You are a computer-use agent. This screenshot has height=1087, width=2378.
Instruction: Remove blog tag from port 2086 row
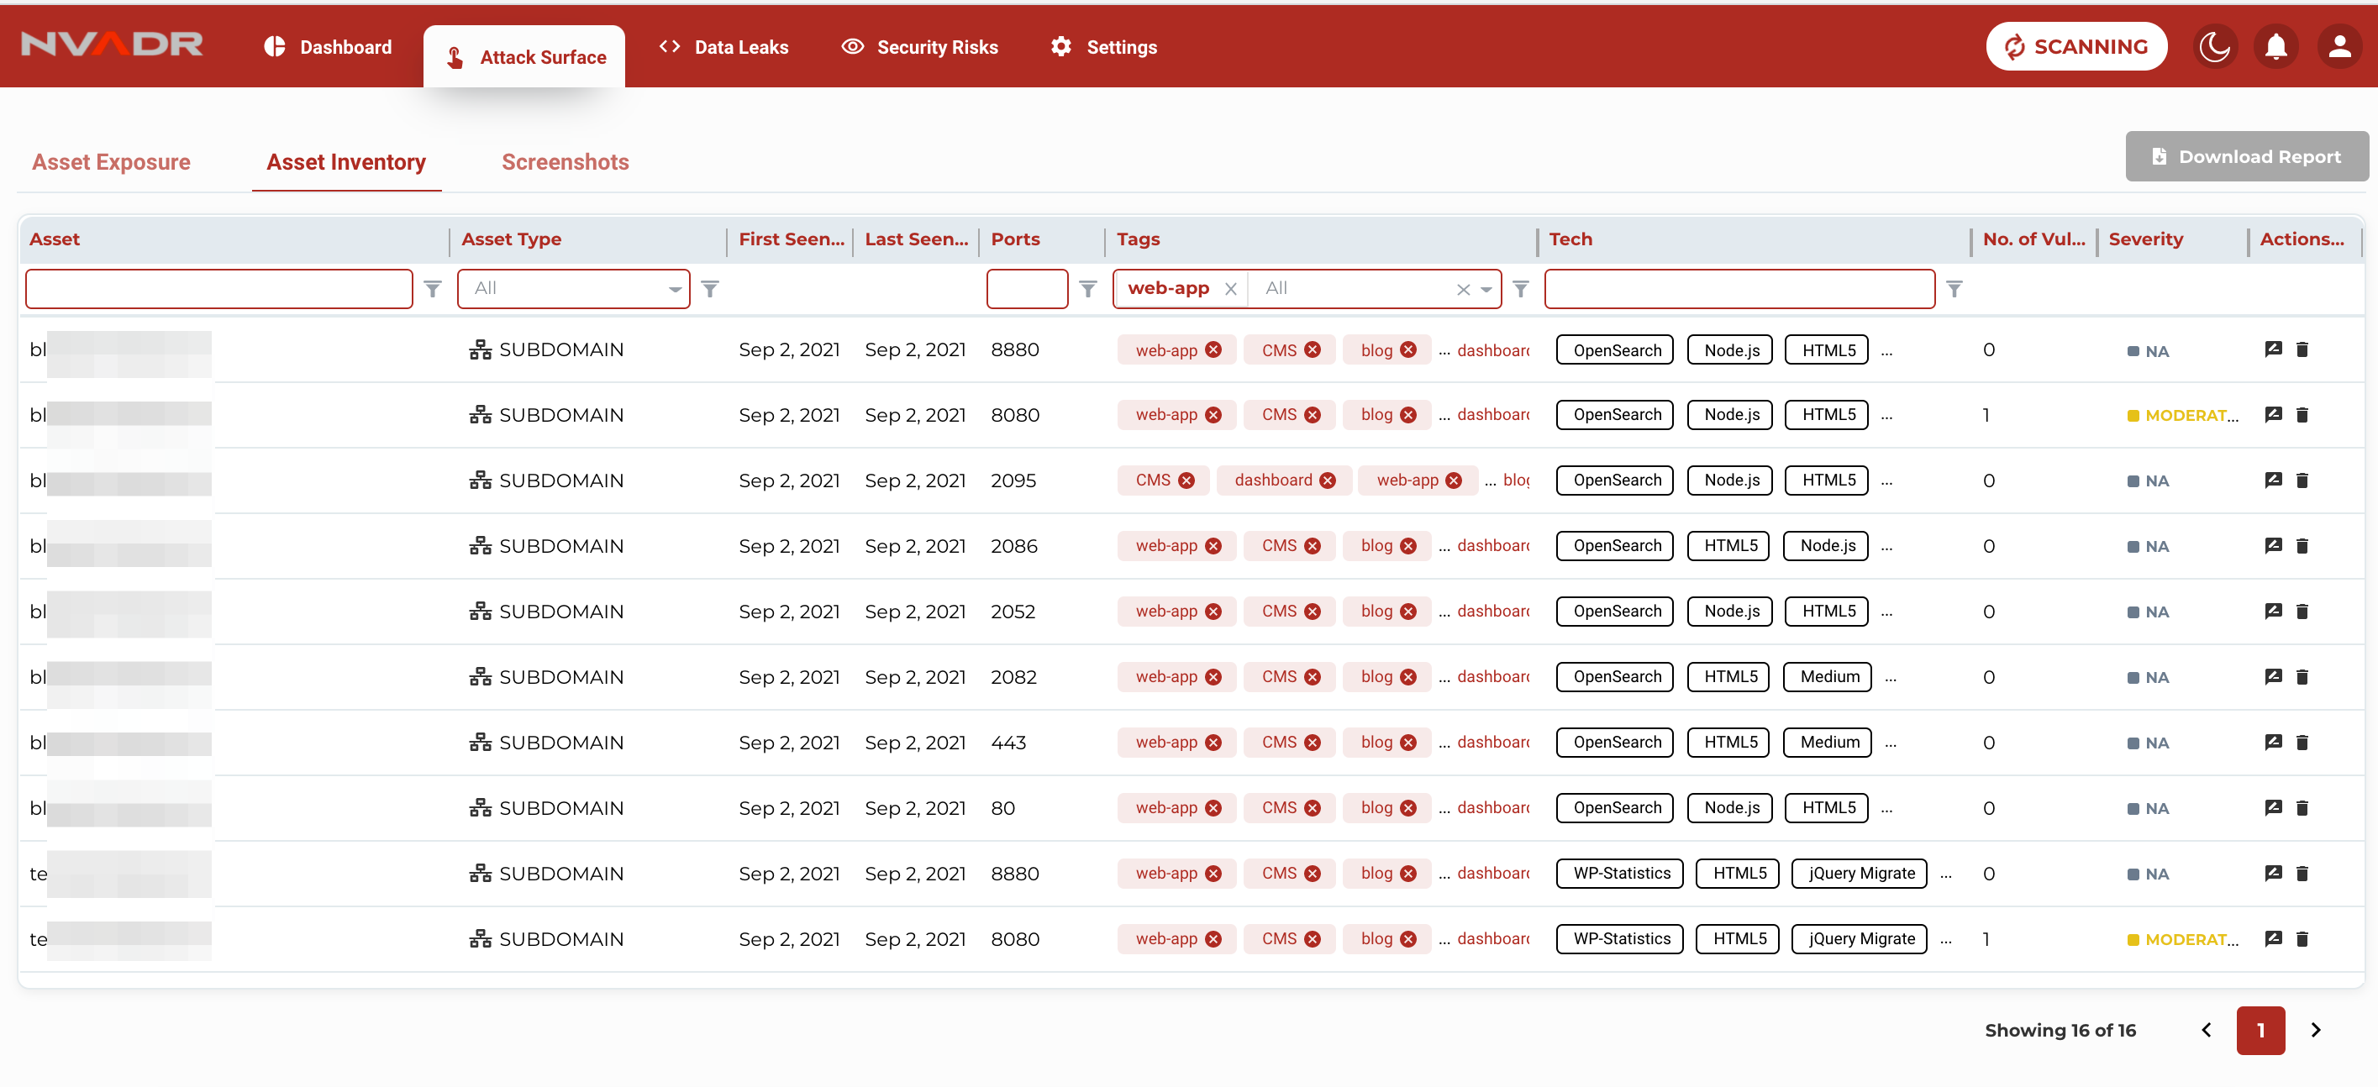[x=1408, y=545]
